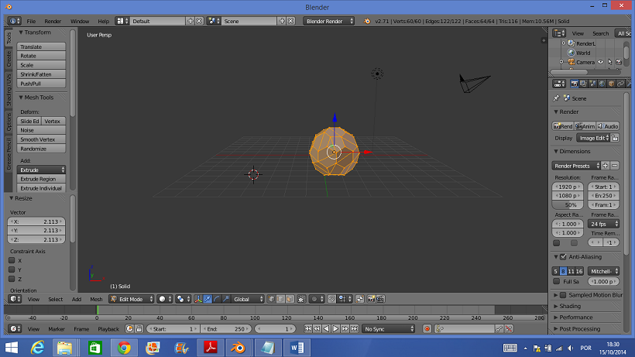Select the translate manipulator arrow icon
This screenshot has height=357, width=635.
coord(208,299)
